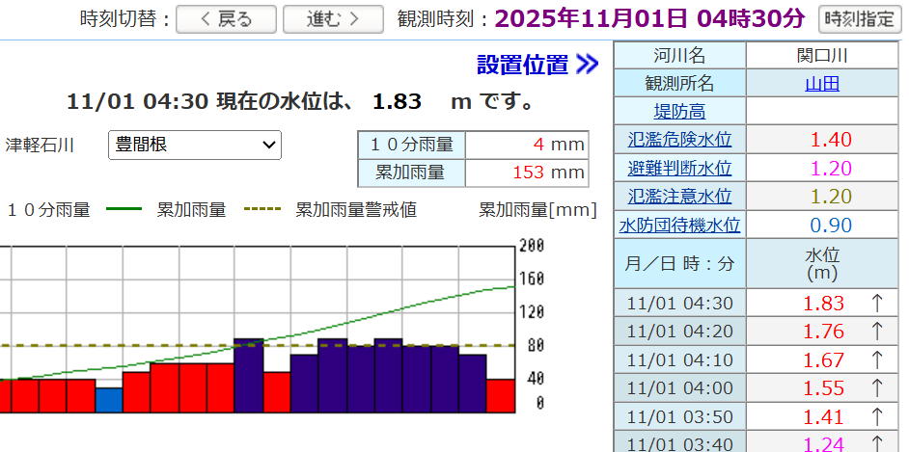Open the 山田 station link

tap(822, 85)
